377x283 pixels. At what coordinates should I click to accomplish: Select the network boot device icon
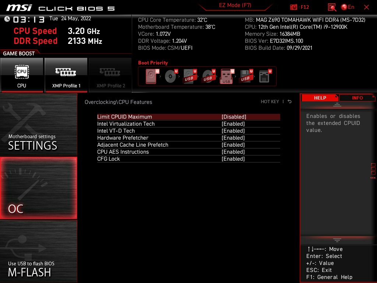(265, 76)
